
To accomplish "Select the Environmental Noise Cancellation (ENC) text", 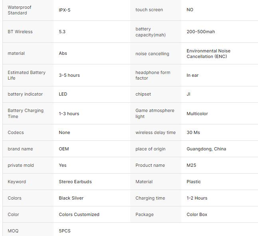I will click(208, 54).
